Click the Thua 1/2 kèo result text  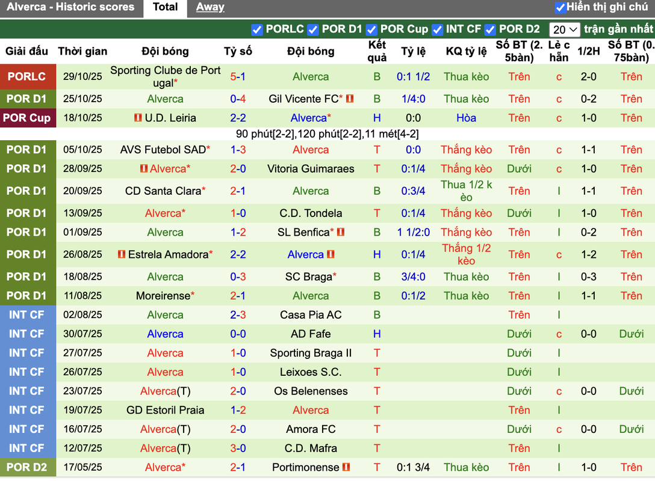[x=466, y=191]
